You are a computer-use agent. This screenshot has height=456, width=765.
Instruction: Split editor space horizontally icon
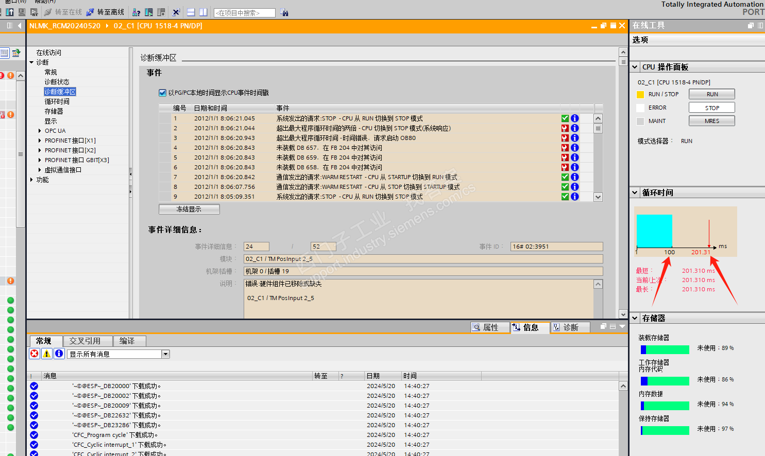tap(191, 12)
